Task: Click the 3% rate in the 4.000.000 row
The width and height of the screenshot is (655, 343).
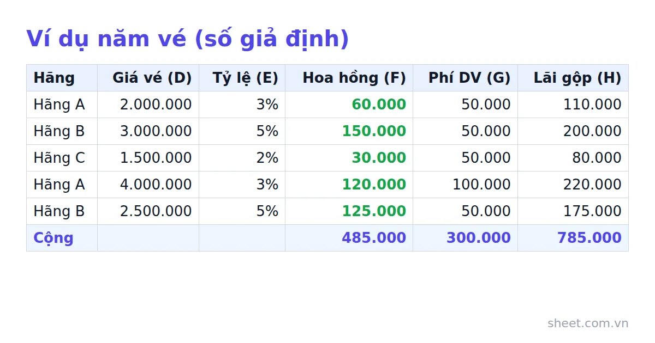Action: pos(242,185)
